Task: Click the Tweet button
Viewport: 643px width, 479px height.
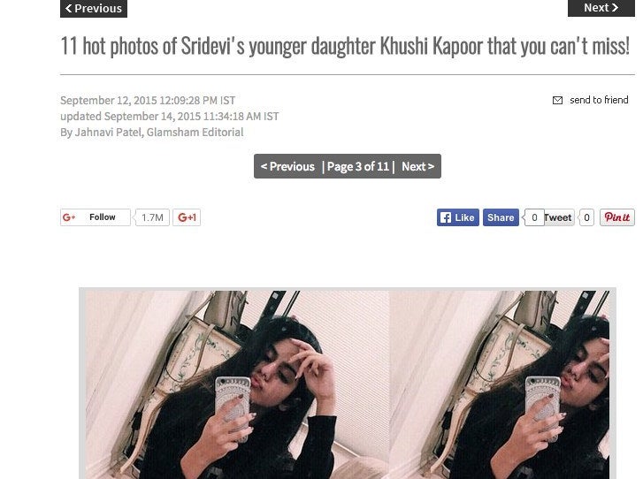Action: pos(559,217)
